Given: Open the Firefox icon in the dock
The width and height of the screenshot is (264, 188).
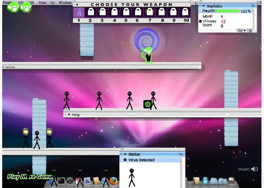Looking at the screenshot, I should [x=113, y=181].
